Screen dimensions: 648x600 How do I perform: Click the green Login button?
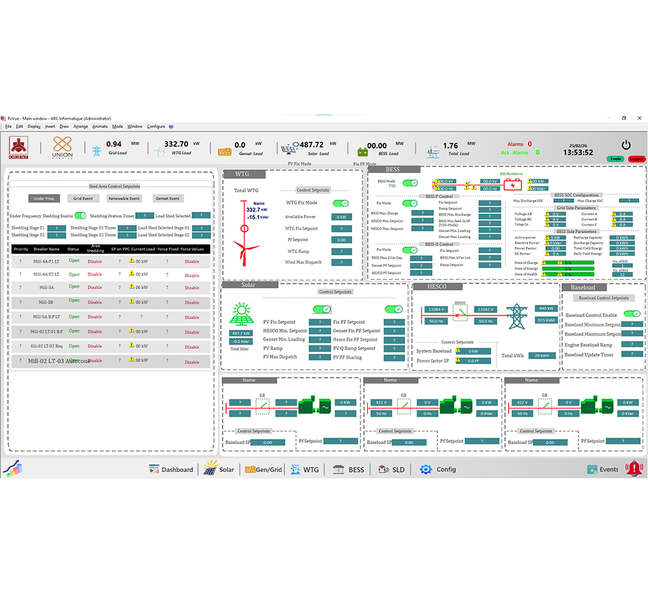point(615,159)
